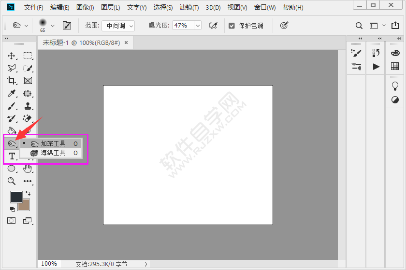Open the 范围 dropdown showing 中间调
Screen dimensions: 406x270
pos(118,26)
